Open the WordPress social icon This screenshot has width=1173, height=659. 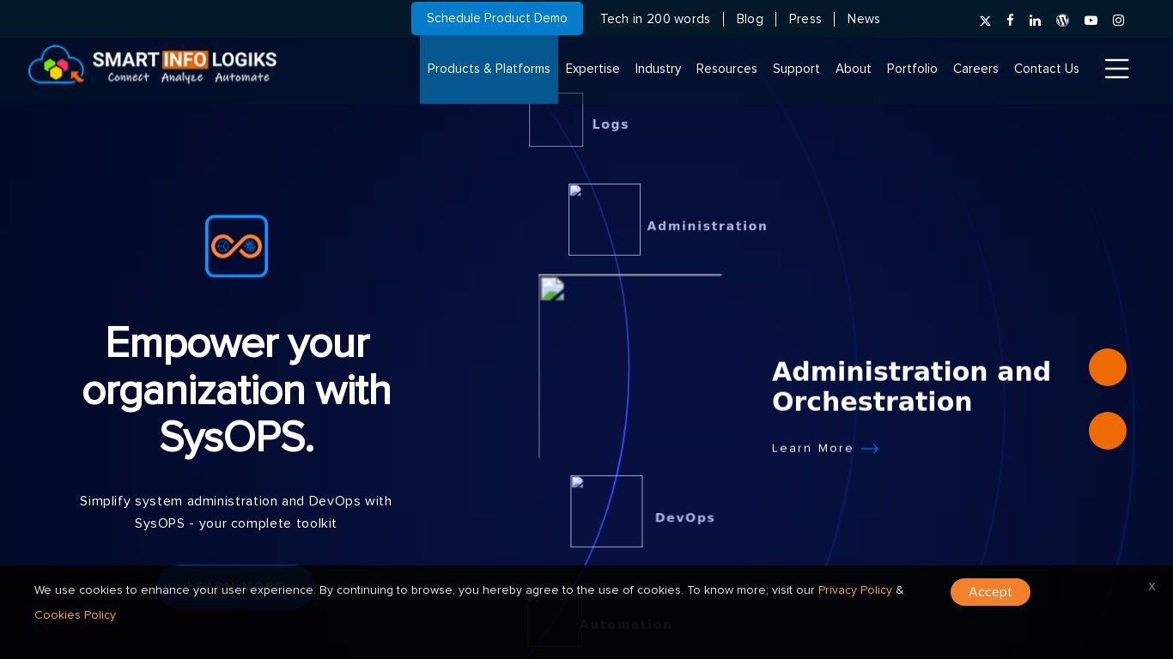1062,21
